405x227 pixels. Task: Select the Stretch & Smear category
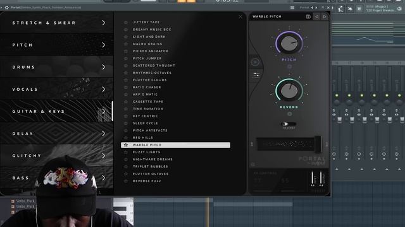[x=56, y=23]
